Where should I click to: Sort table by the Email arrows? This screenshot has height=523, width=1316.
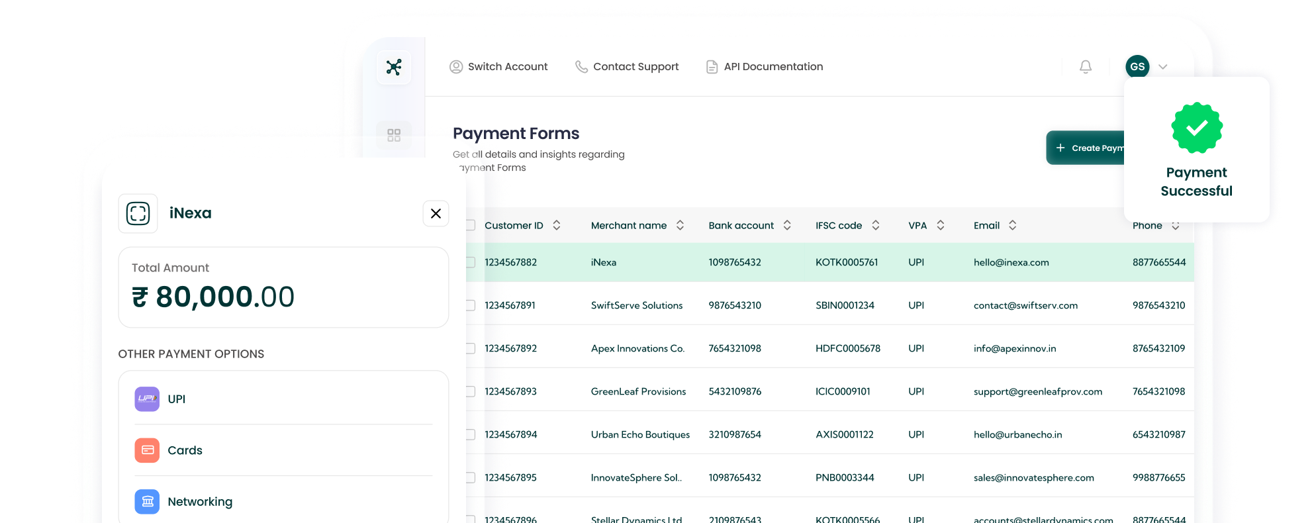pyautogui.click(x=1013, y=225)
